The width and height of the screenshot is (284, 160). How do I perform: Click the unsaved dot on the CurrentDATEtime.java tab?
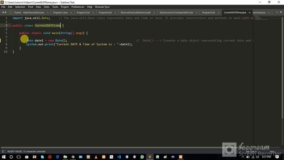(249, 12)
